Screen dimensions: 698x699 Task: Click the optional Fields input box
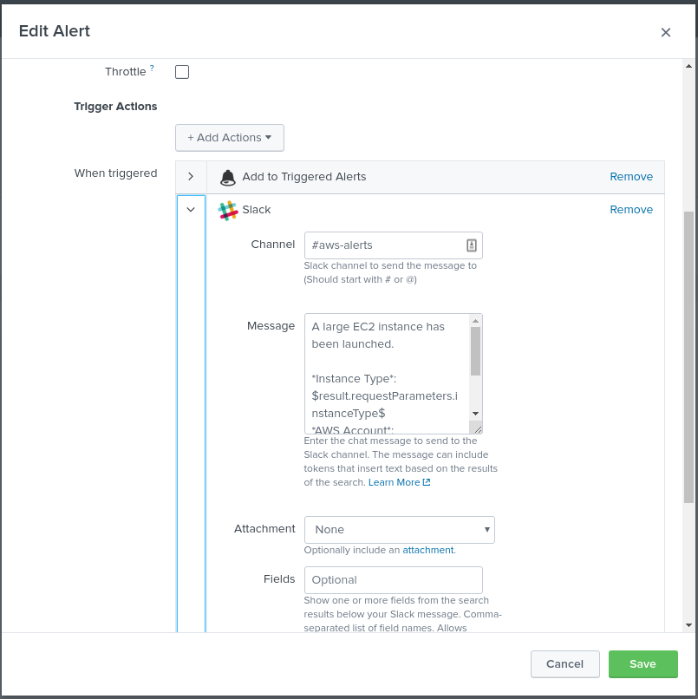tap(393, 579)
